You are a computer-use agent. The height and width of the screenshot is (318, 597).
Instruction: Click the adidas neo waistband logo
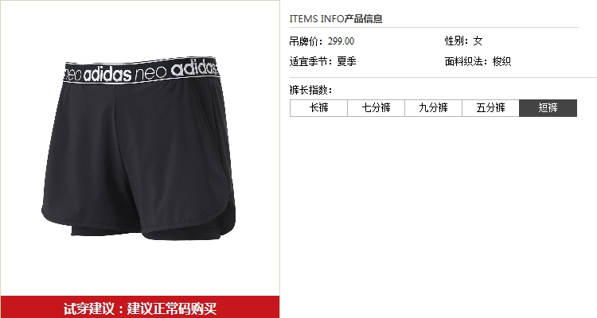pyautogui.click(x=141, y=71)
